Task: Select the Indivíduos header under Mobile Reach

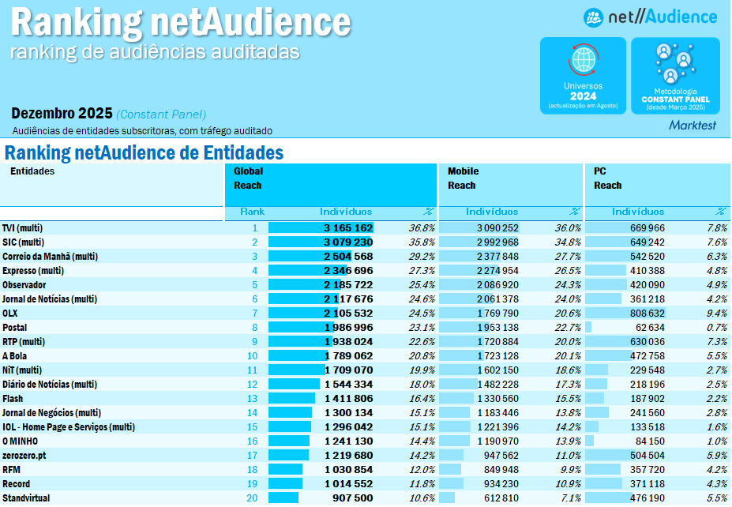Action: coord(492,212)
